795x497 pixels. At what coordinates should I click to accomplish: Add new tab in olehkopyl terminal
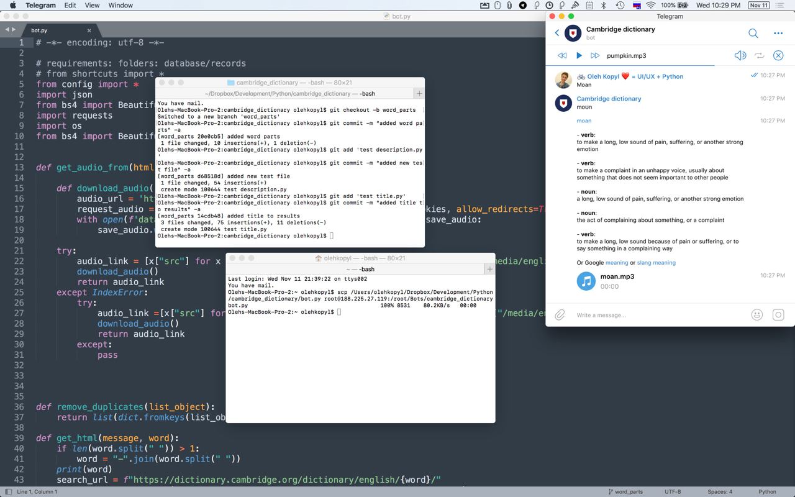point(490,269)
